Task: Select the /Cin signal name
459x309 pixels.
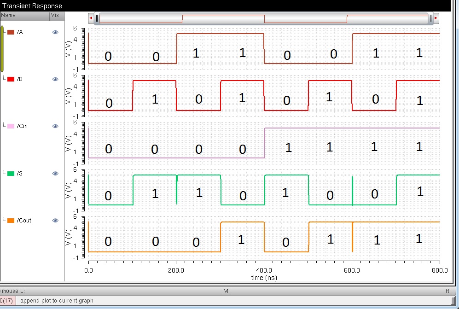Action: tap(22, 126)
